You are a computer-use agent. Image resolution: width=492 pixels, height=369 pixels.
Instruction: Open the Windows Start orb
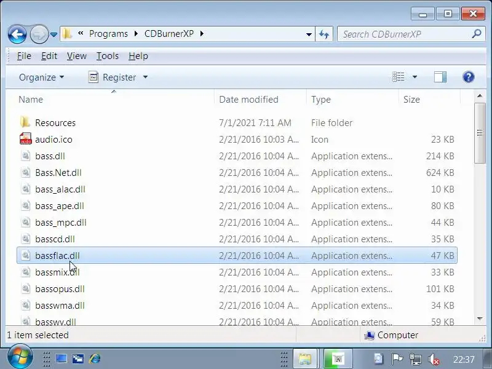click(20, 357)
